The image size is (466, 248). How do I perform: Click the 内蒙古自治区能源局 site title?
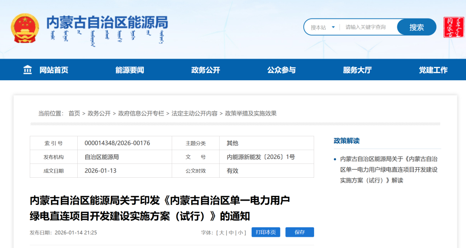(x=107, y=22)
